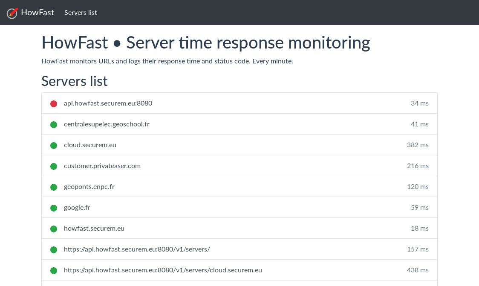Viewport: 479px width, 286px height.
Task: Click green status dot for centralesupelec.geoschool.fr
Action: tap(54, 125)
